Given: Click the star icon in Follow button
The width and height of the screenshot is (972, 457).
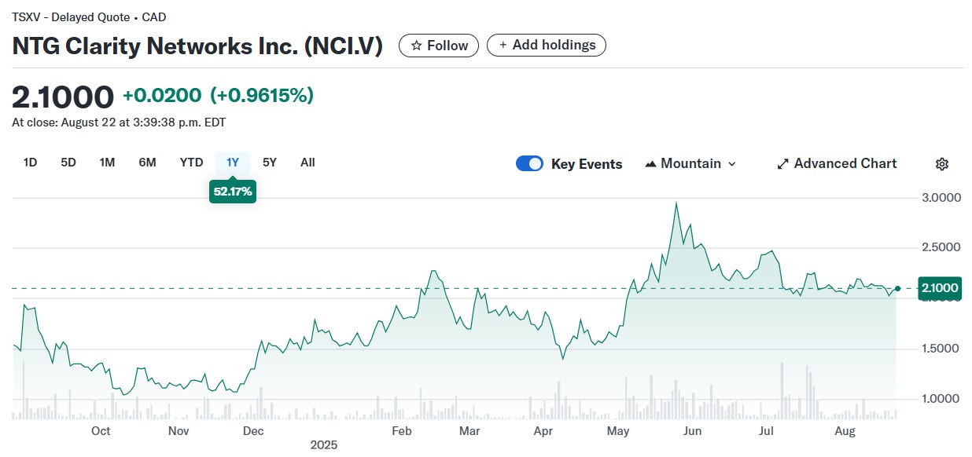Looking at the screenshot, I should pyautogui.click(x=417, y=46).
